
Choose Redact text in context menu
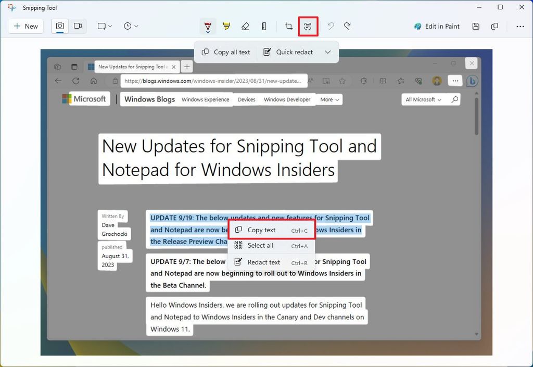272,262
